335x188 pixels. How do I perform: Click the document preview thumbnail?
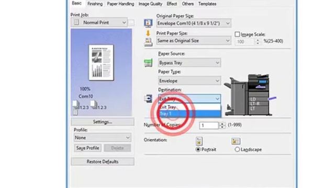pyautogui.click(x=101, y=63)
